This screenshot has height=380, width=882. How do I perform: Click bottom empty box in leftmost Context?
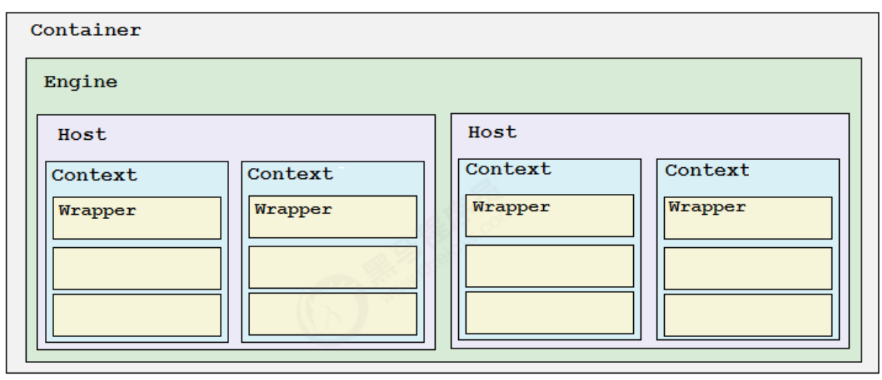(137, 315)
